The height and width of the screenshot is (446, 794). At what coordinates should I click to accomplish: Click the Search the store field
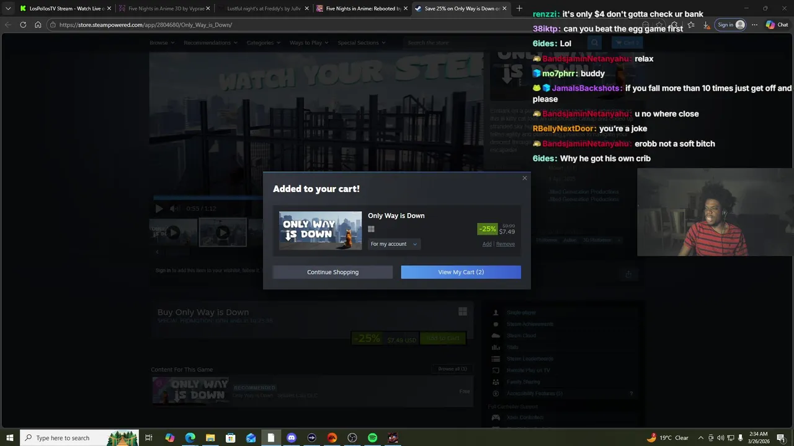(494, 43)
